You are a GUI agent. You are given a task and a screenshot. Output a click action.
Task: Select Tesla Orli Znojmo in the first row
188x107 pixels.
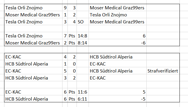[x=33, y=8]
